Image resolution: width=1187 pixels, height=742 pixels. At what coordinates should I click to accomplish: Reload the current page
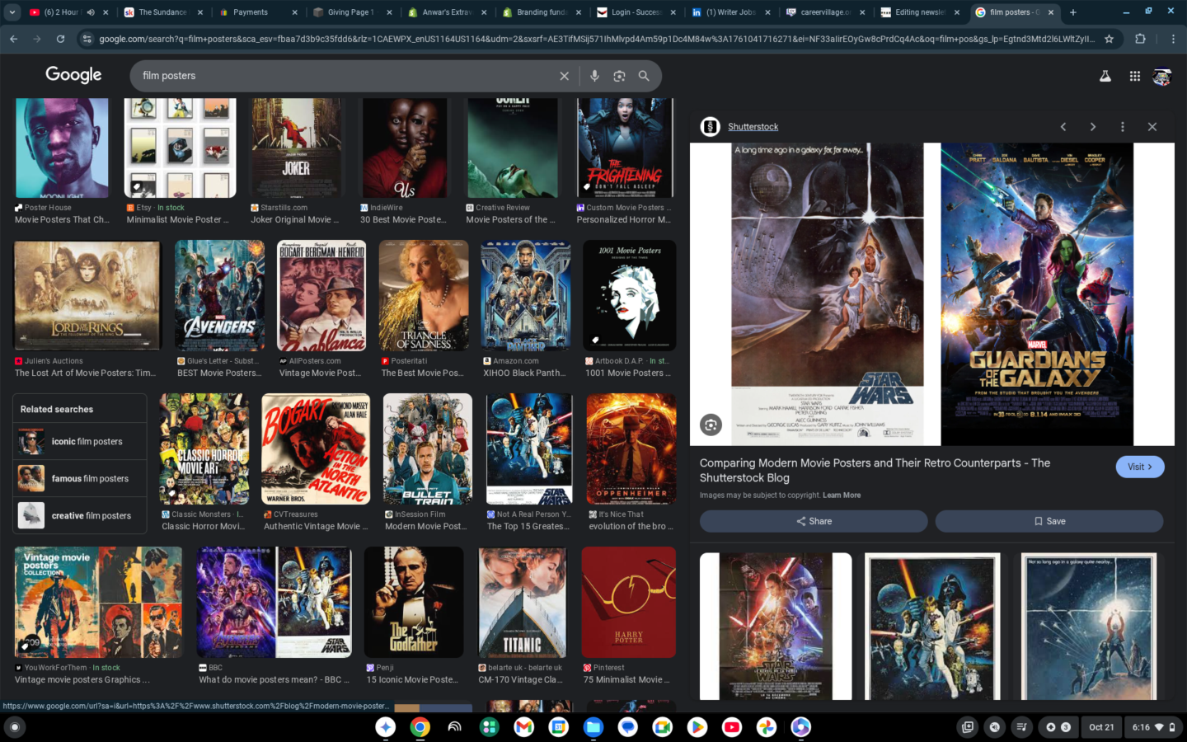click(x=60, y=39)
